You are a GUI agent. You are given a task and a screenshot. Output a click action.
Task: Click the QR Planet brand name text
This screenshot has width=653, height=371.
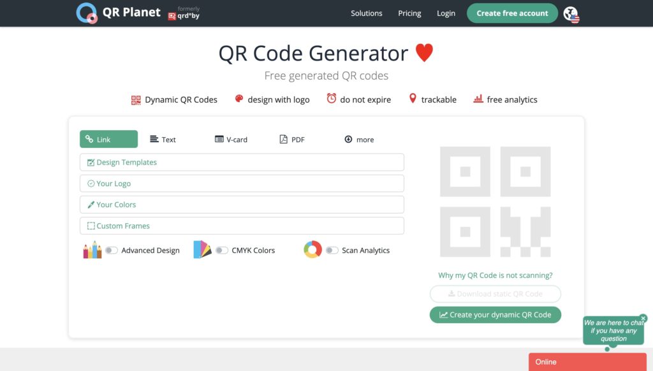(x=131, y=13)
